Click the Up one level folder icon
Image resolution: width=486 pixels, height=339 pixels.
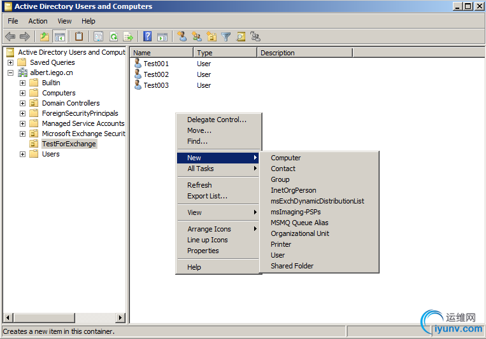point(45,37)
